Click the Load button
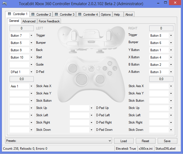This screenshot has height=154, width=183. (124, 141)
